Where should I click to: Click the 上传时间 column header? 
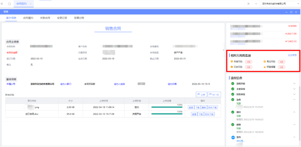tap(104, 101)
